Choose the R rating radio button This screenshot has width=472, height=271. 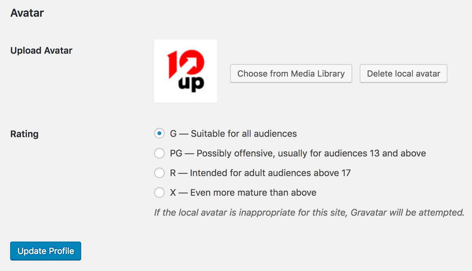coord(159,173)
